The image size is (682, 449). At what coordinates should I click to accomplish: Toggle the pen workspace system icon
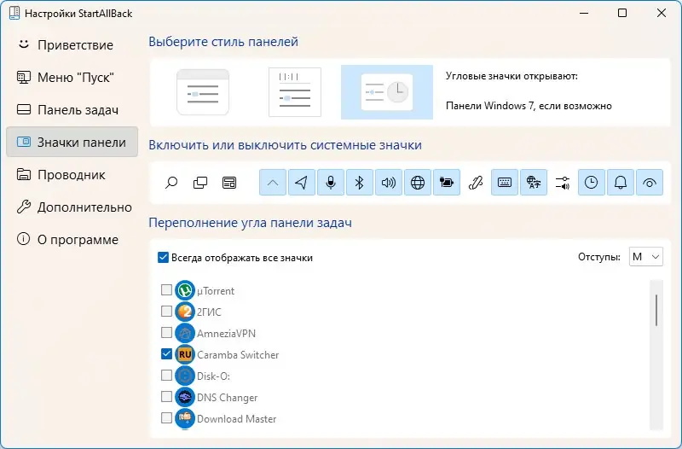[476, 183]
